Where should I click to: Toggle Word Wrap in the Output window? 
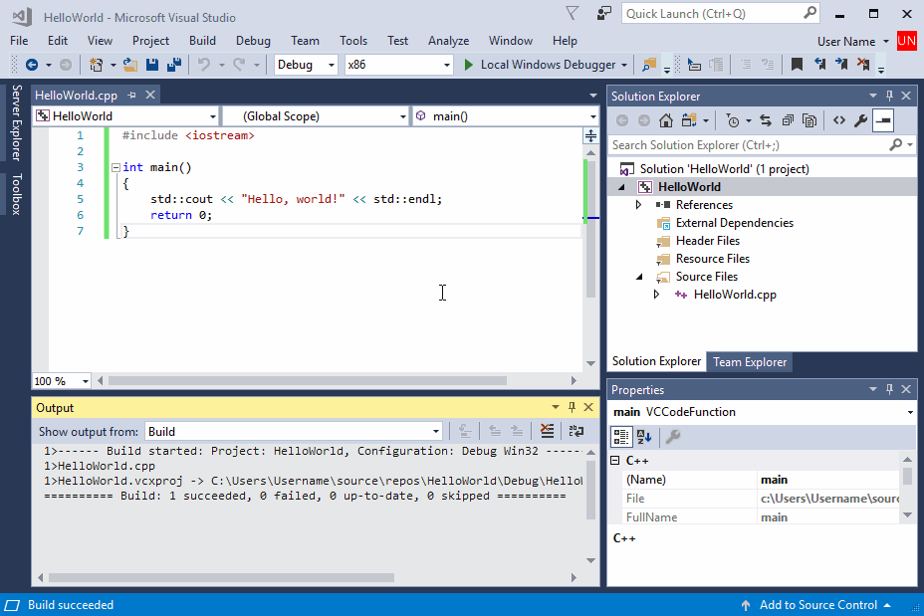(577, 431)
